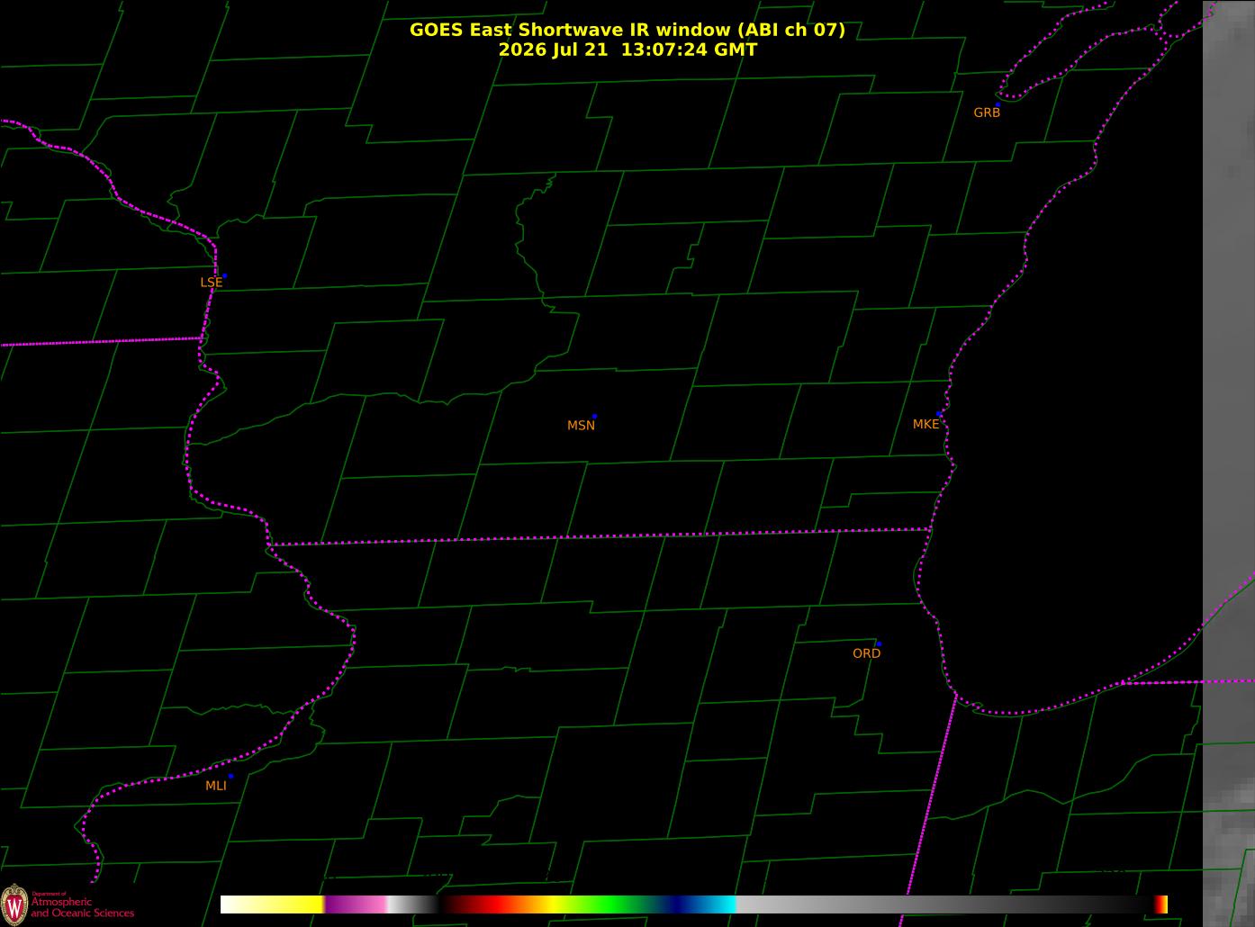The image size is (1255, 927).
Task: Click the University of Wisconsin crest logo
Action: [x=14, y=904]
